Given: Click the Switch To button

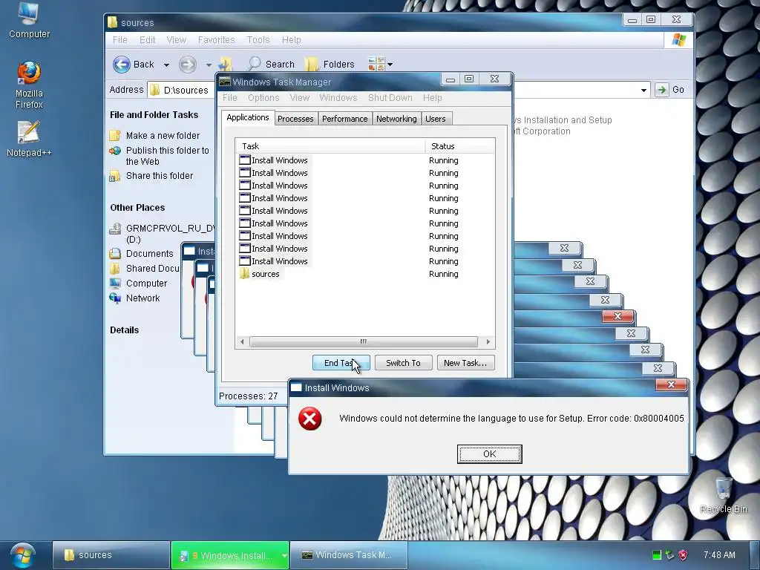Looking at the screenshot, I should [x=403, y=363].
